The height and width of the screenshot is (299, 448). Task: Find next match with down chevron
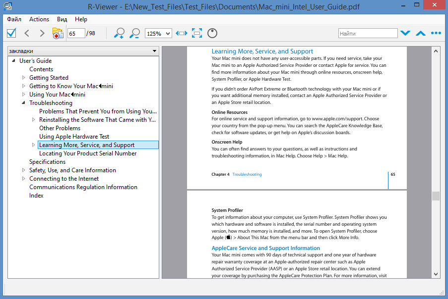405,33
